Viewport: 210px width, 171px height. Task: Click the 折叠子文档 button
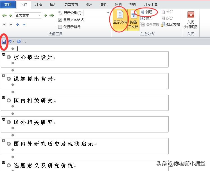click(x=133, y=20)
